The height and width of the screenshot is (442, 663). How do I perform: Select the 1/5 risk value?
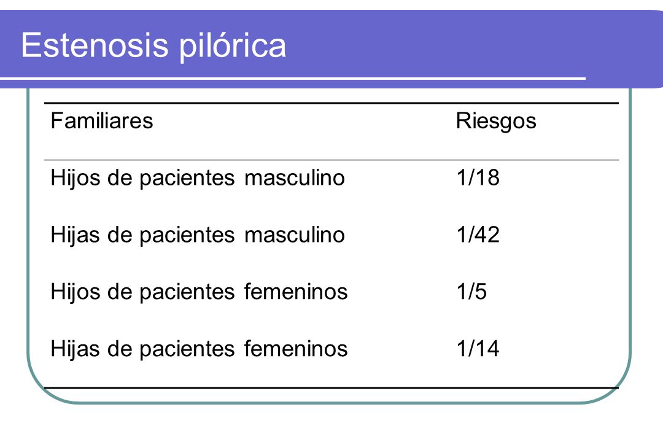coord(471,292)
